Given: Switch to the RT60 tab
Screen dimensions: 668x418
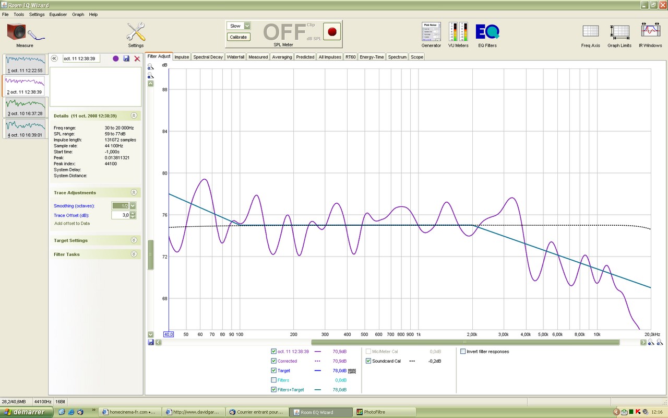Looking at the screenshot, I should [350, 57].
